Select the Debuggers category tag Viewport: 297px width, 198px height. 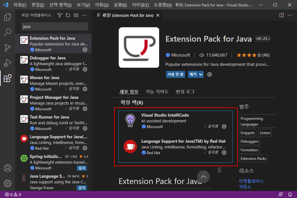[x=249, y=141]
